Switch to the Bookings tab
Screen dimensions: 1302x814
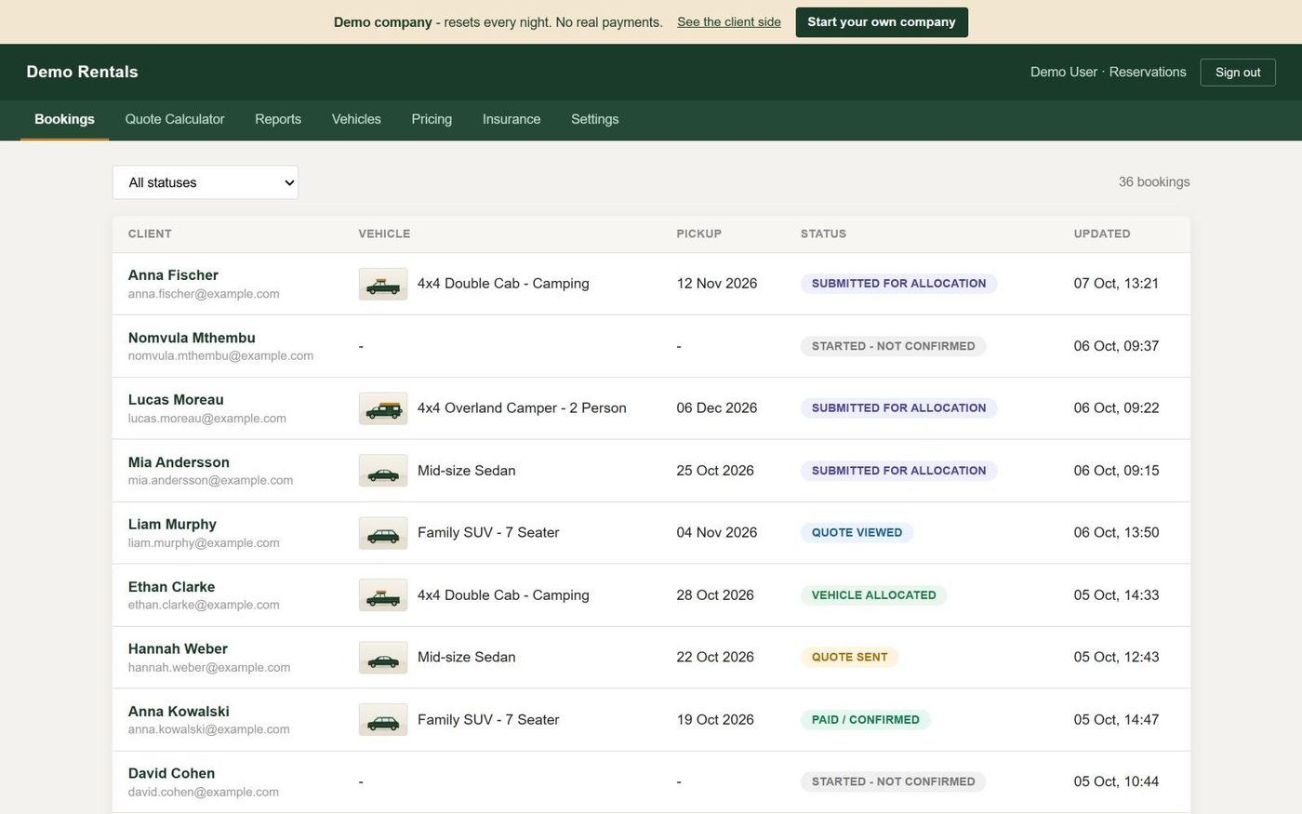(x=64, y=119)
